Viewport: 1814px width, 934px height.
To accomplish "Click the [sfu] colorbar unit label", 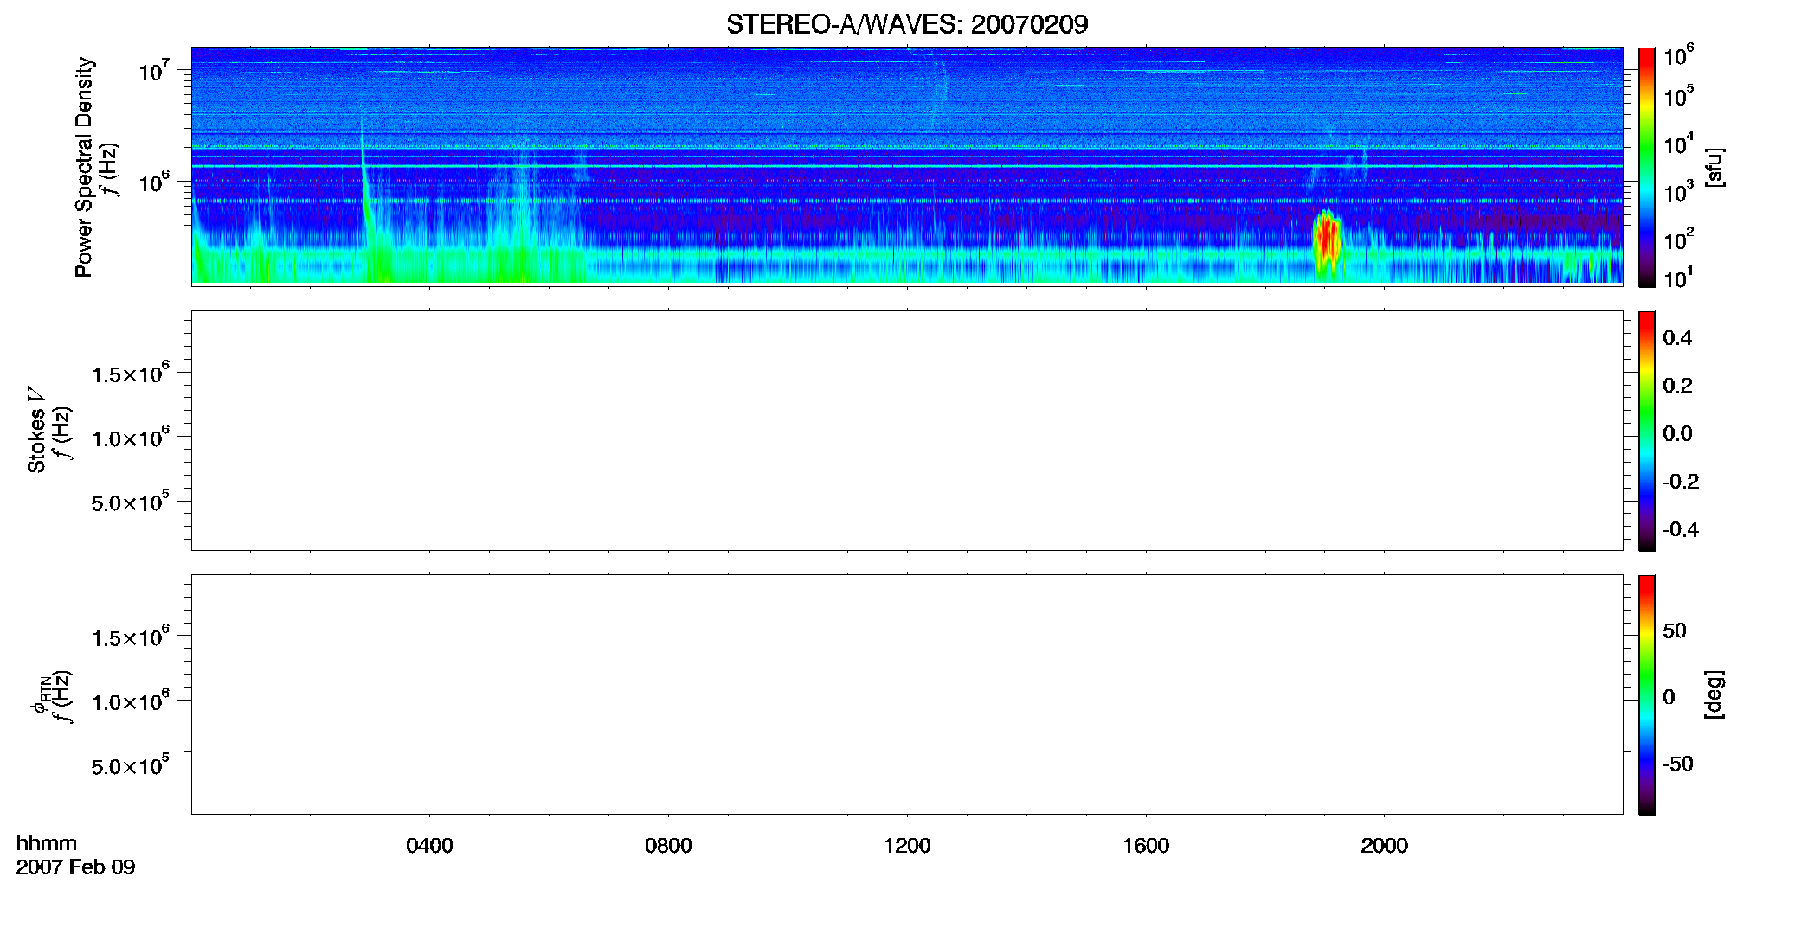I will pos(1714,167).
